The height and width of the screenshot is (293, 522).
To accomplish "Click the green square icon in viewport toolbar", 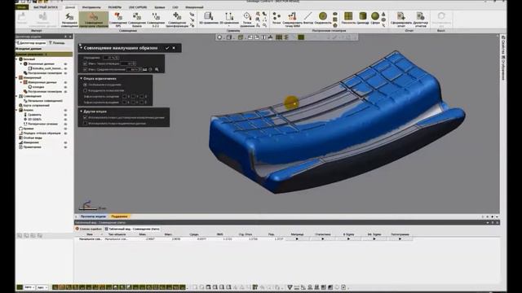I will click(301, 37).
